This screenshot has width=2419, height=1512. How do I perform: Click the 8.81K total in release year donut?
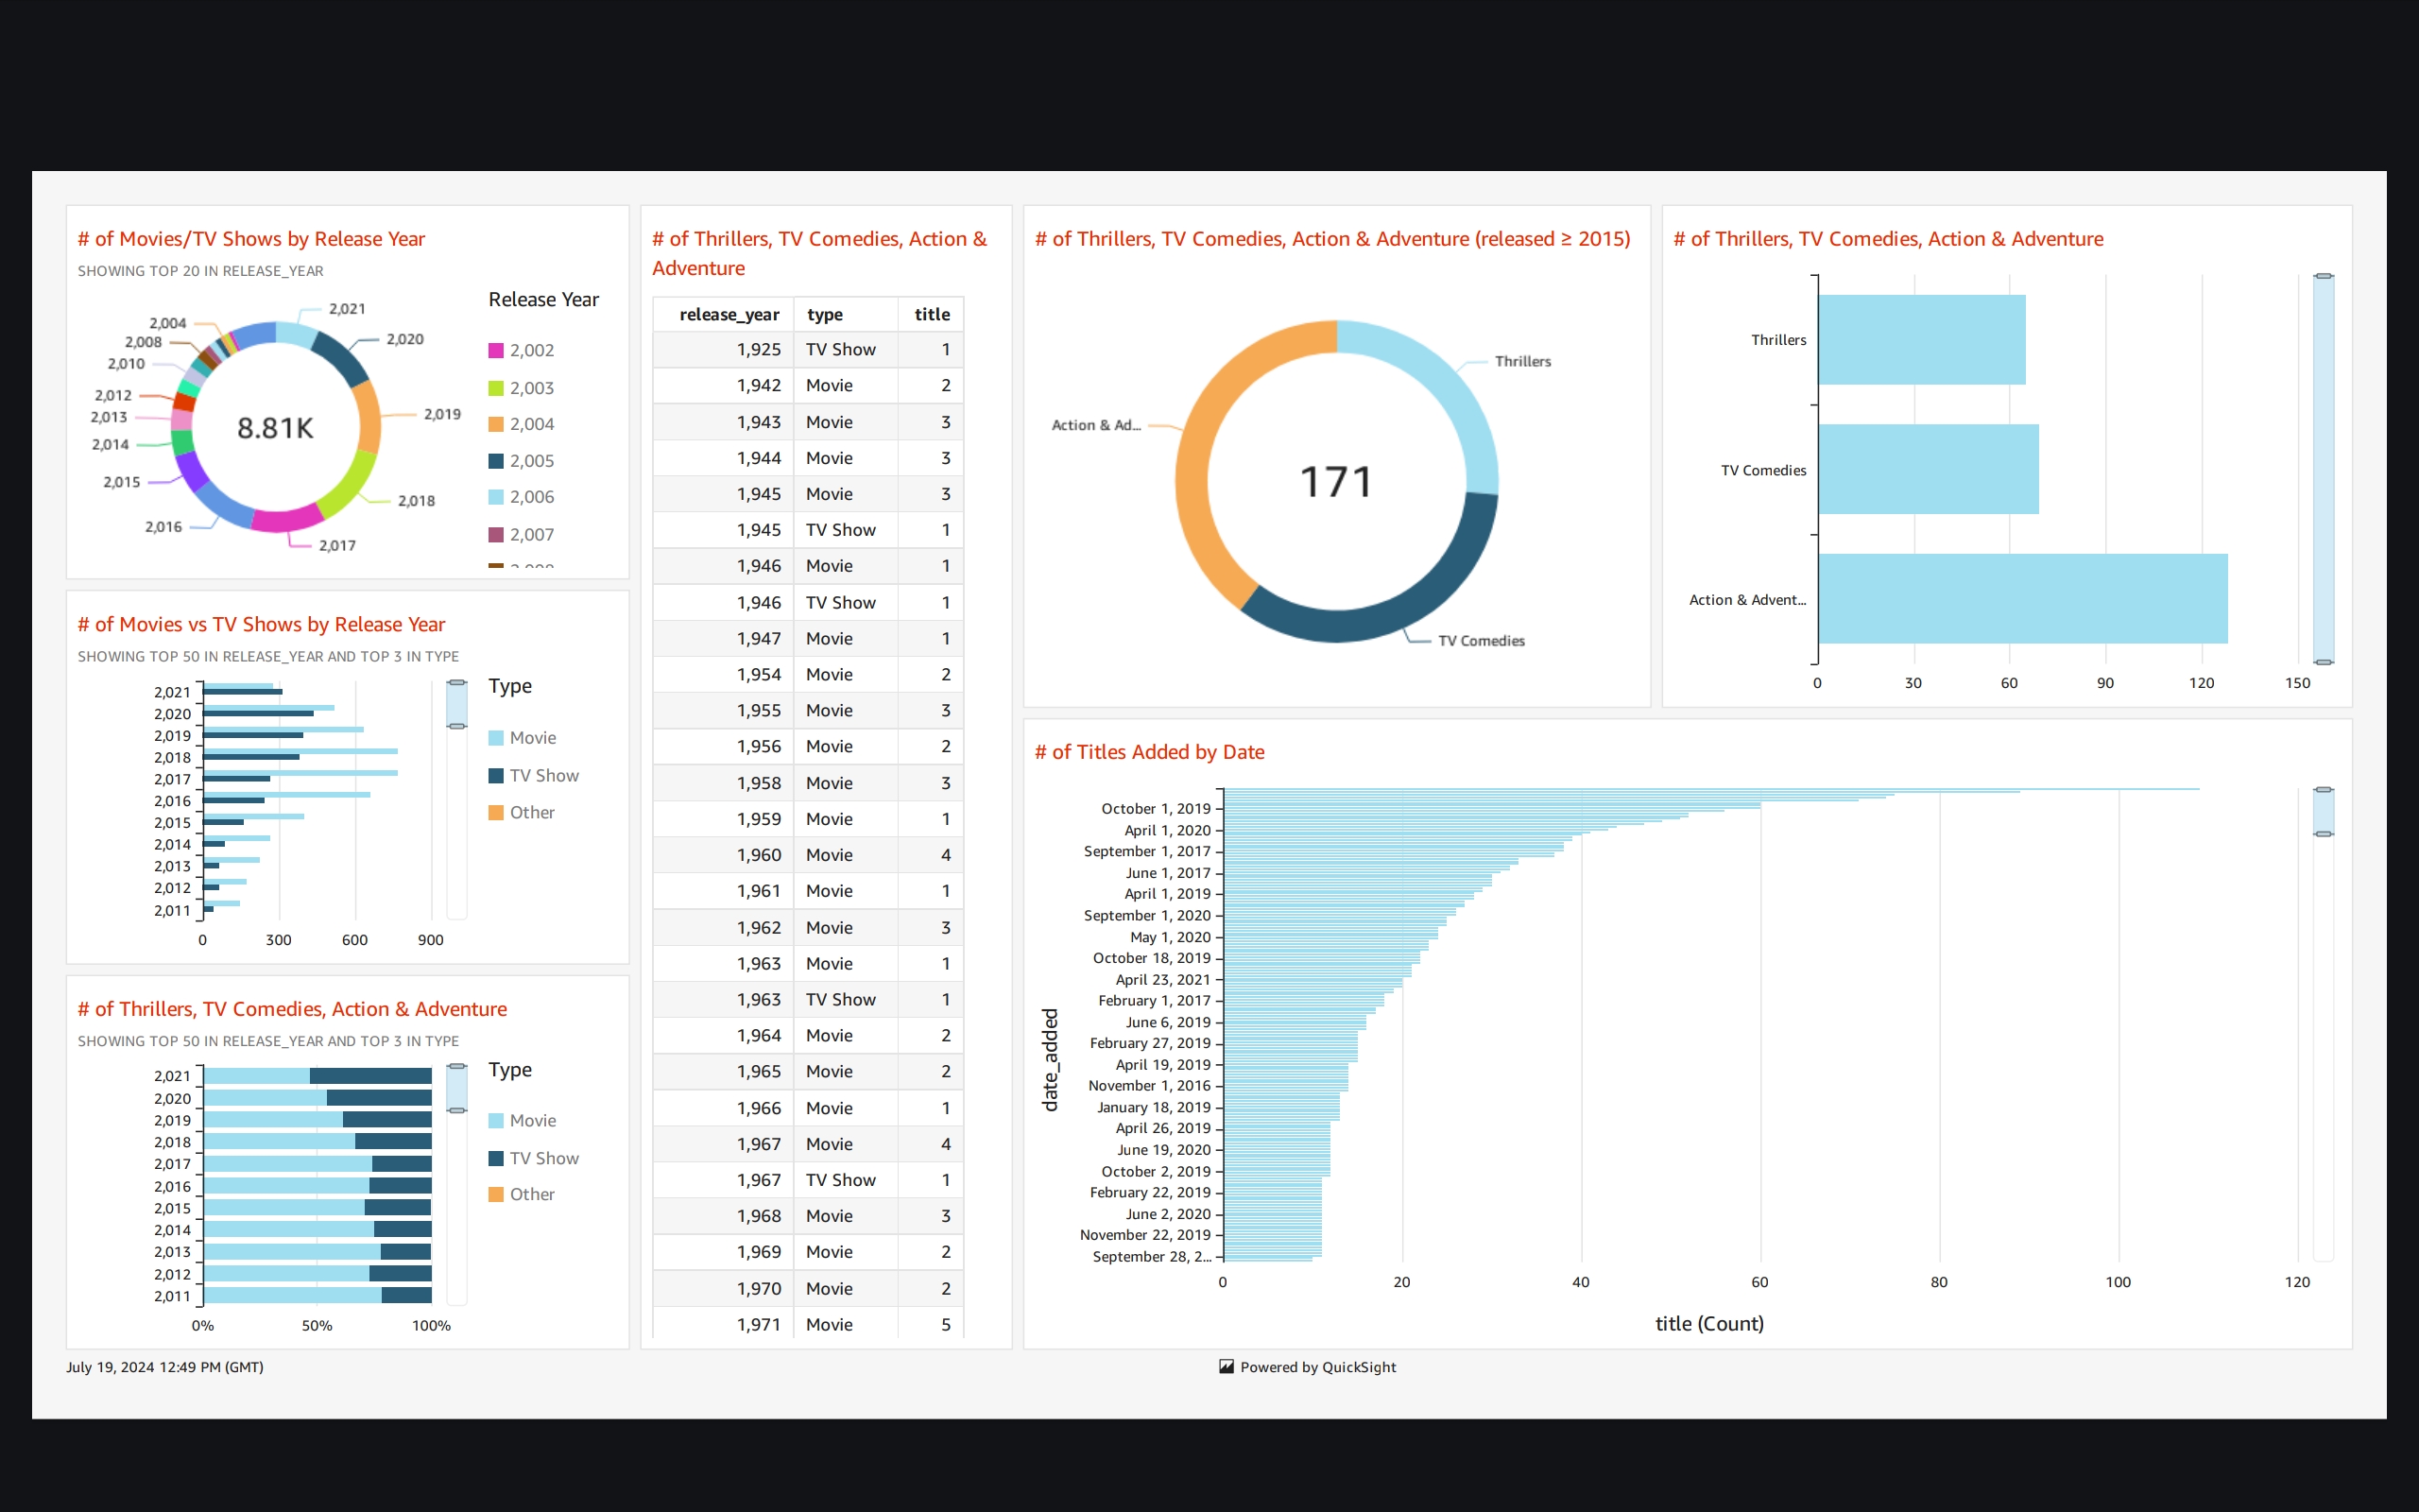[x=275, y=428]
